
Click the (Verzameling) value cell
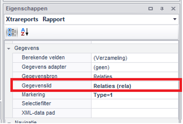click(135, 58)
